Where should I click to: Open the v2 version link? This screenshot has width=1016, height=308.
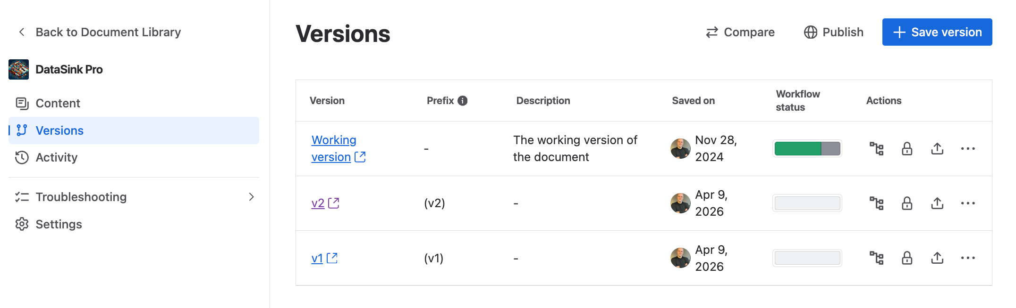click(317, 203)
